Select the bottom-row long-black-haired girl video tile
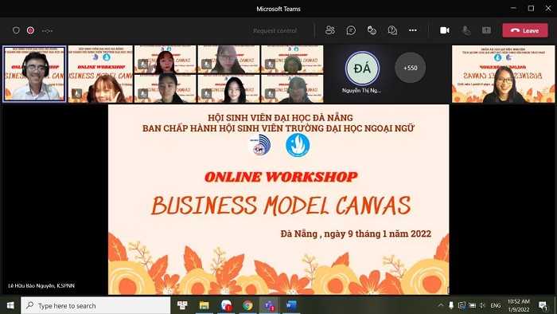The width and height of the screenshot is (557, 314). 228,89
